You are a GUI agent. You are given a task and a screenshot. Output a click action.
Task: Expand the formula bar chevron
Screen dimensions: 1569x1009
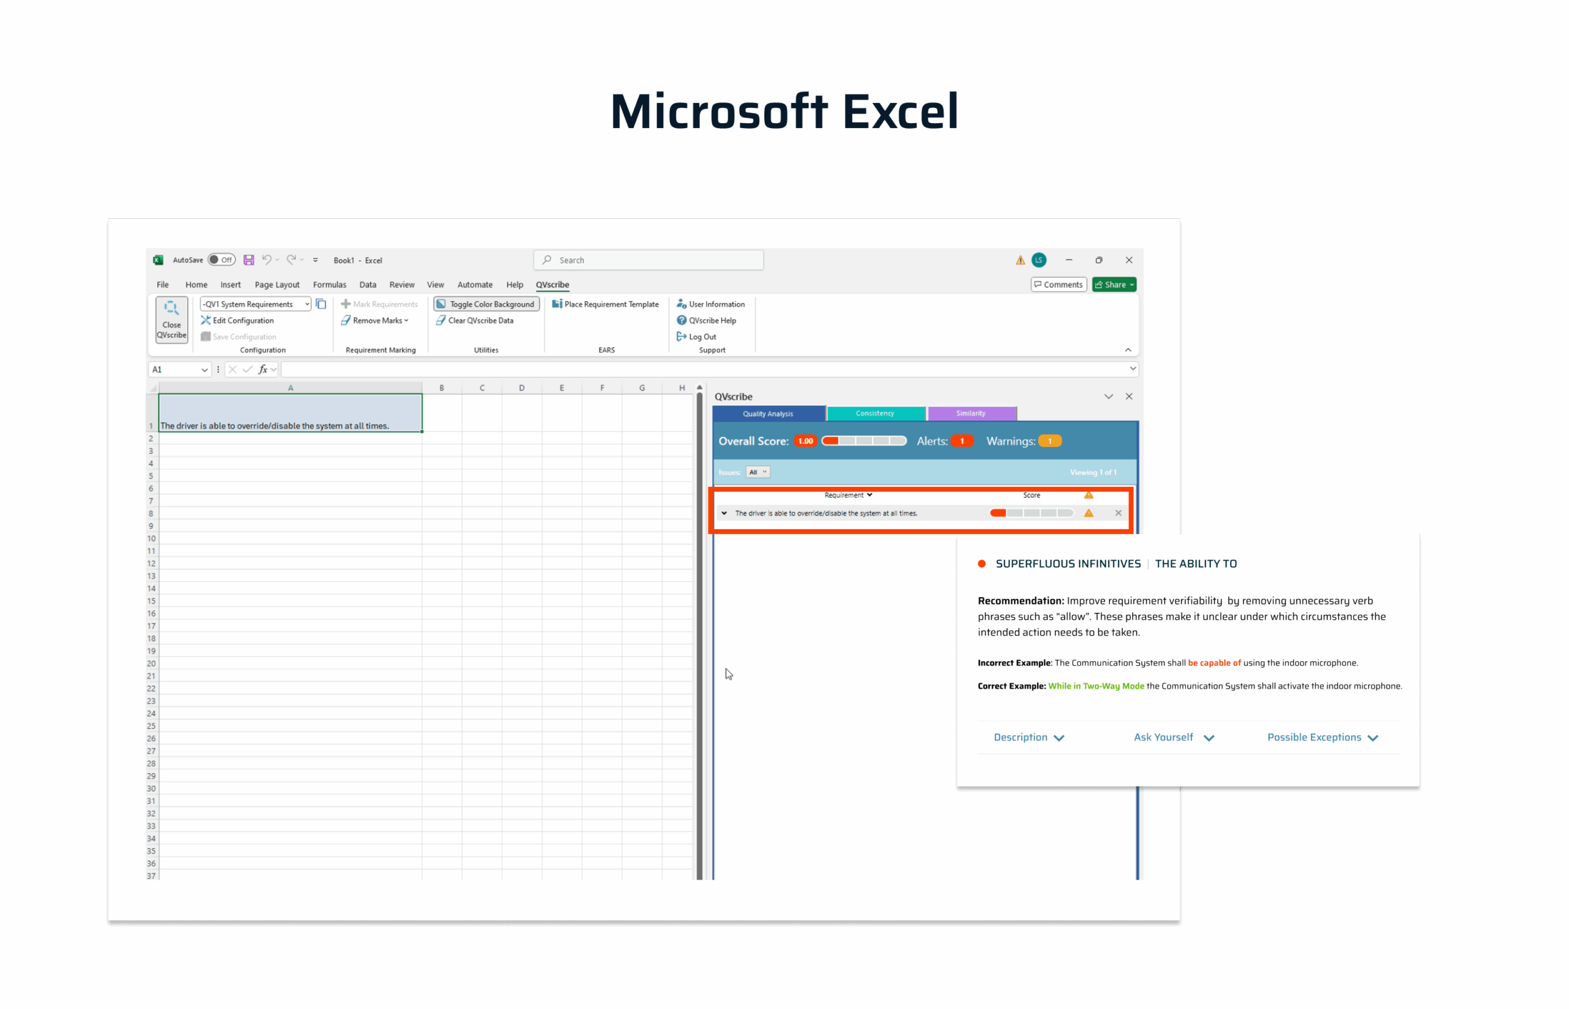pyautogui.click(x=1133, y=369)
